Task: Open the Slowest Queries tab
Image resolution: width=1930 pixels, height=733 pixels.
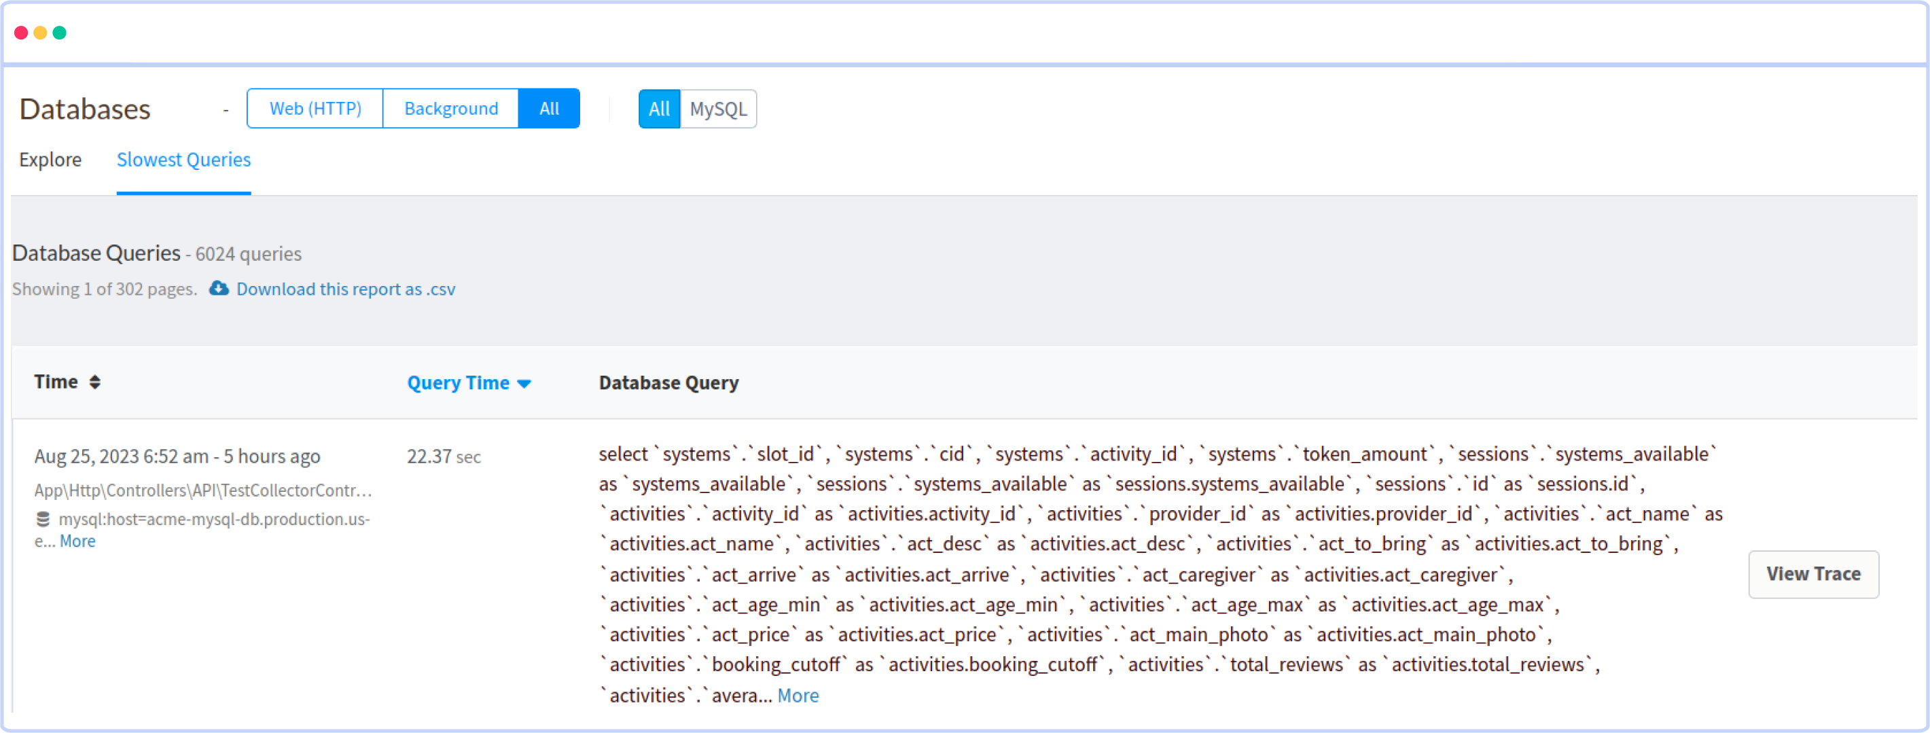Action: pos(183,159)
